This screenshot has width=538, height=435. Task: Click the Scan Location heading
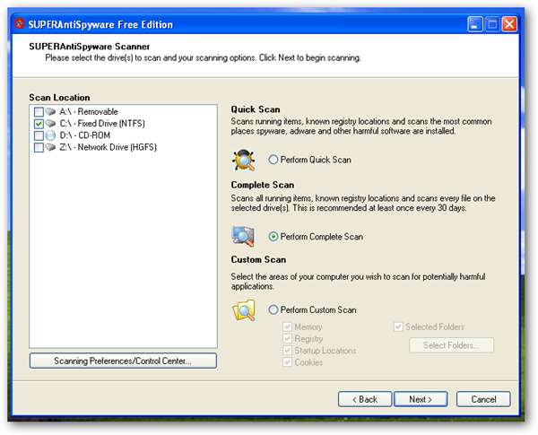point(59,98)
